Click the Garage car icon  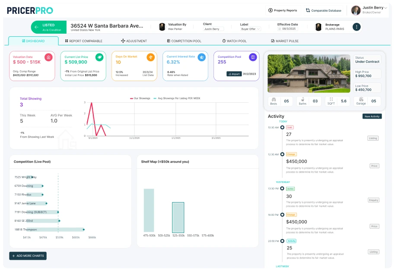tap(361, 99)
